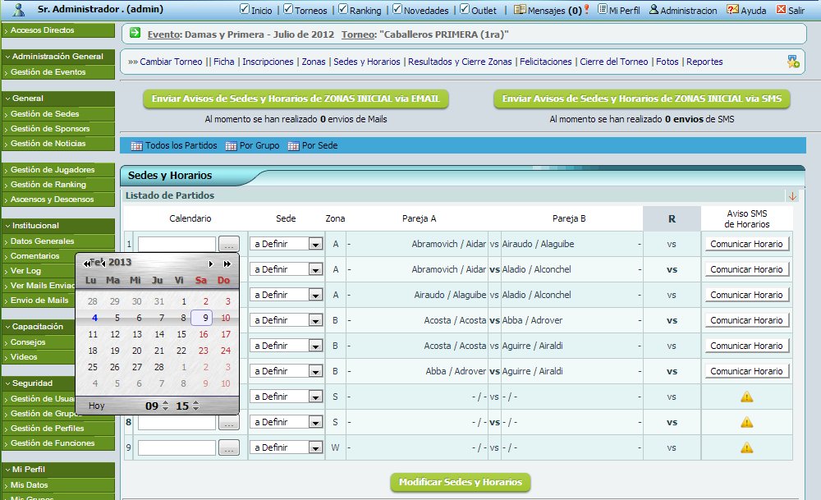Viewport: 821px width, 500px height.
Task: Click warning icon for match row 9
Action: click(746, 448)
